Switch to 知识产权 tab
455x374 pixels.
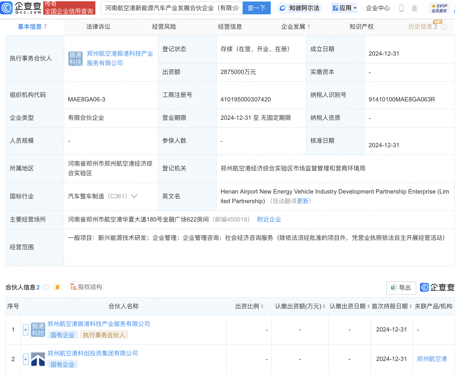pos(362,27)
